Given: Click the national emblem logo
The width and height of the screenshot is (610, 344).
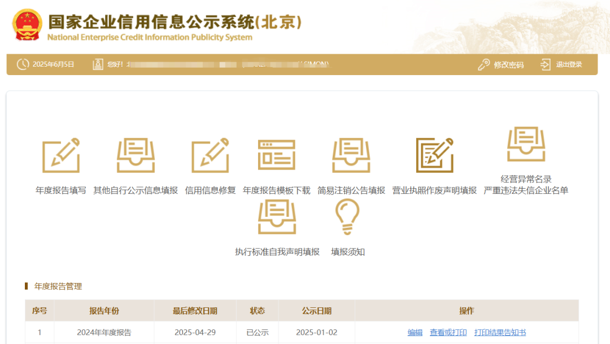Looking at the screenshot, I should (x=27, y=25).
